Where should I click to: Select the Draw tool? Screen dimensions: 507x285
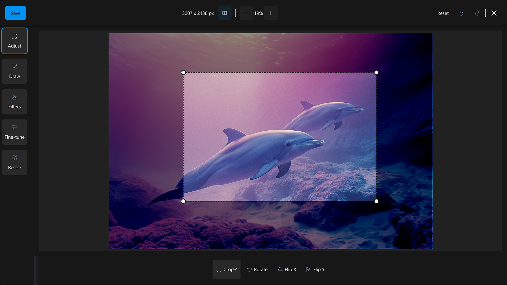15,72
